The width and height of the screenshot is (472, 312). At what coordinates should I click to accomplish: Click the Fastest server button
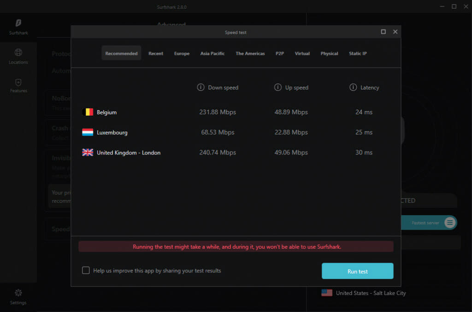click(429, 223)
